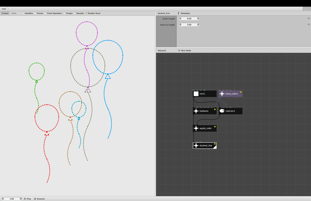The height and width of the screenshot is (201, 311).
Task: Select the luma_colors node label
Action: [231, 94]
